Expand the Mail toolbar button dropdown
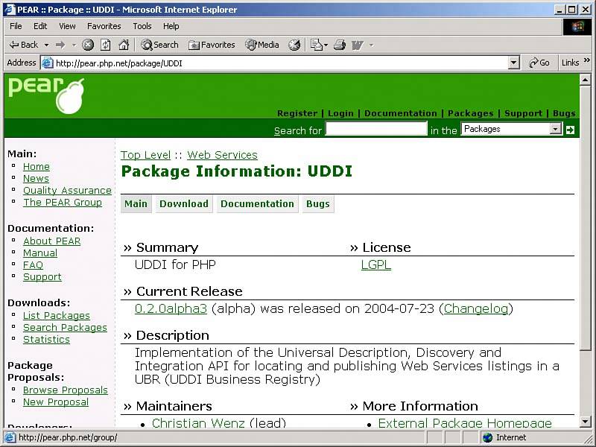 (x=325, y=45)
